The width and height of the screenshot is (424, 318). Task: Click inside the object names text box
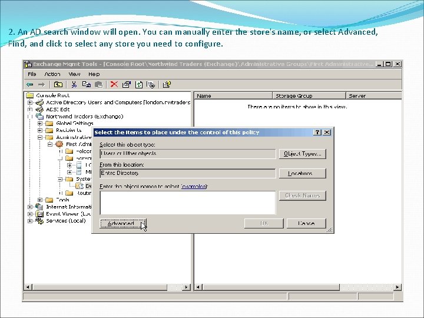188,203
